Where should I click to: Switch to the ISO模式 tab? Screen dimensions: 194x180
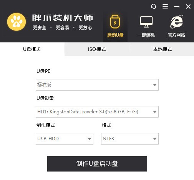[x=97, y=49]
